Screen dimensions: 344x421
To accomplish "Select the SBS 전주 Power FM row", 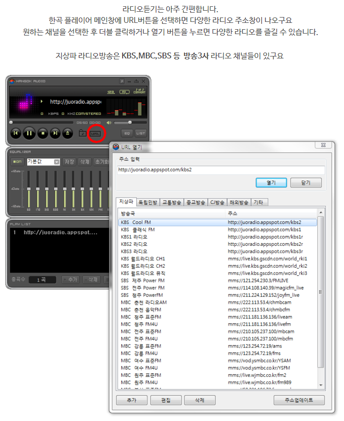I will [x=217, y=288].
